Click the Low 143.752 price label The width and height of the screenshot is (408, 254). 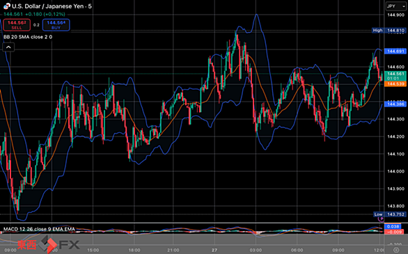pos(389,214)
